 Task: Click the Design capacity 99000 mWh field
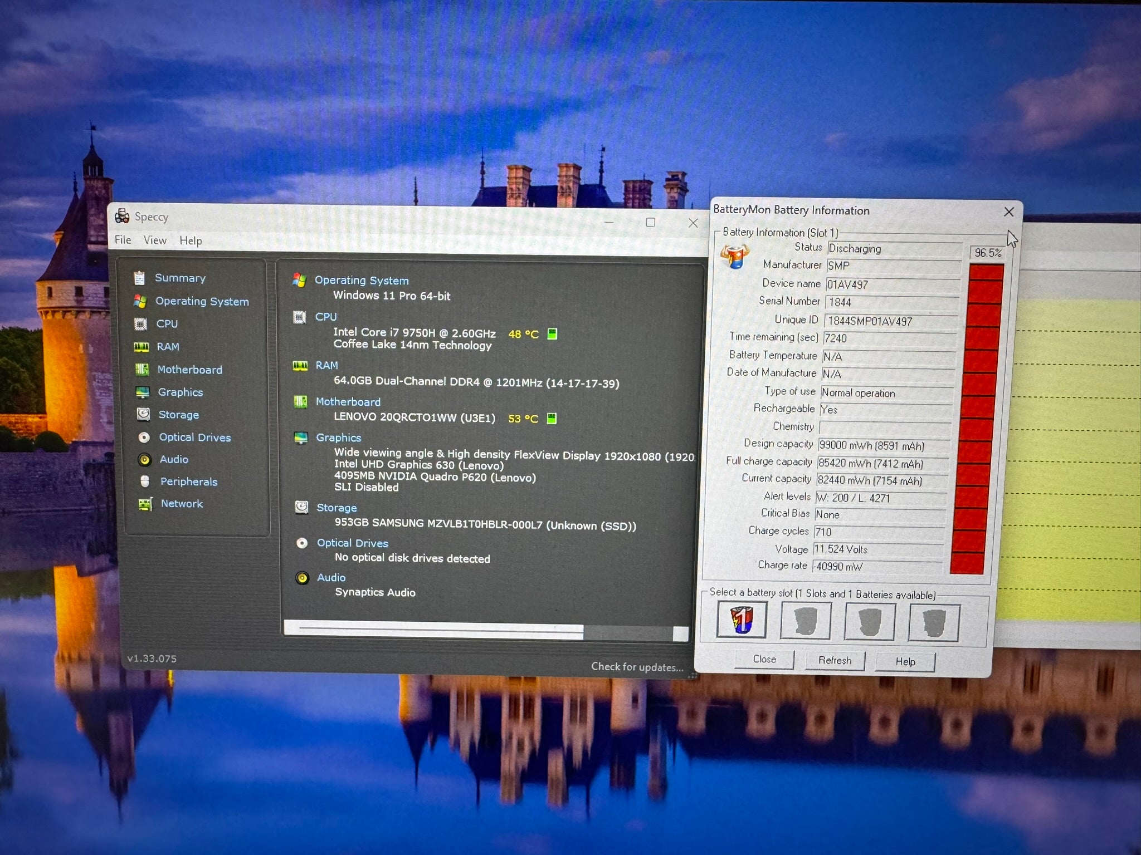(x=884, y=446)
